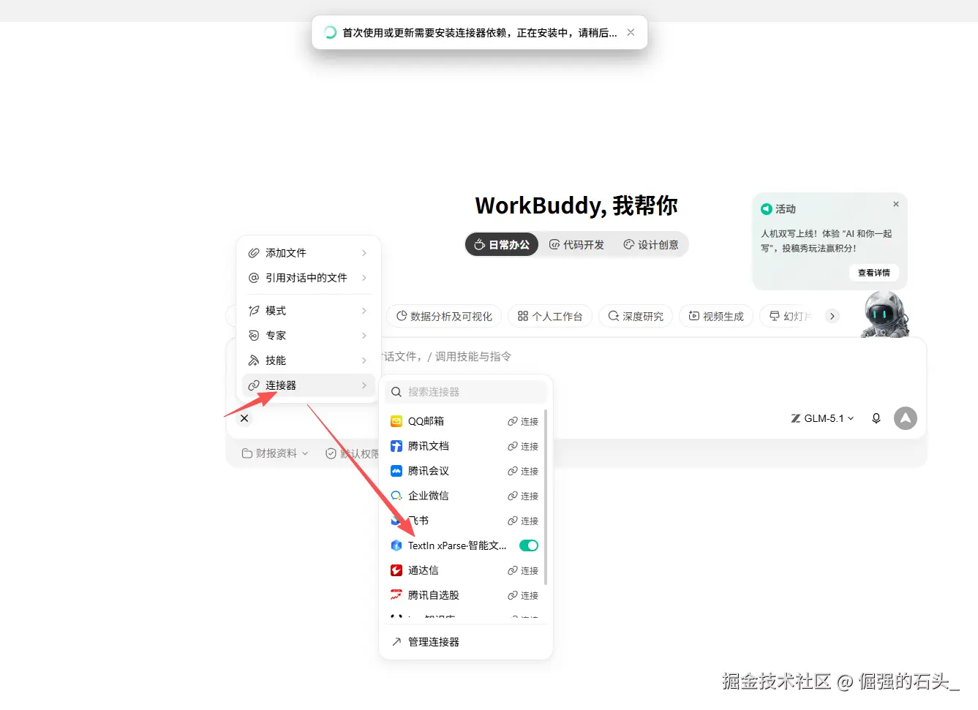Choose the 视频生成 chip
Image resolution: width=978 pixels, height=710 pixels.
(x=716, y=317)
